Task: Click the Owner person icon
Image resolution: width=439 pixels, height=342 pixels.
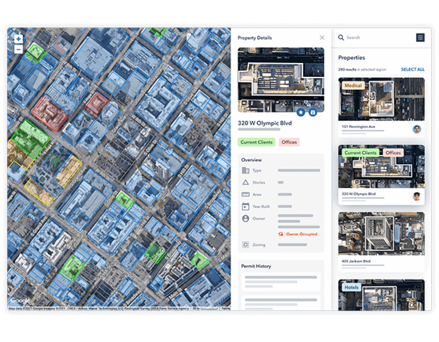Action: [246, 219]
